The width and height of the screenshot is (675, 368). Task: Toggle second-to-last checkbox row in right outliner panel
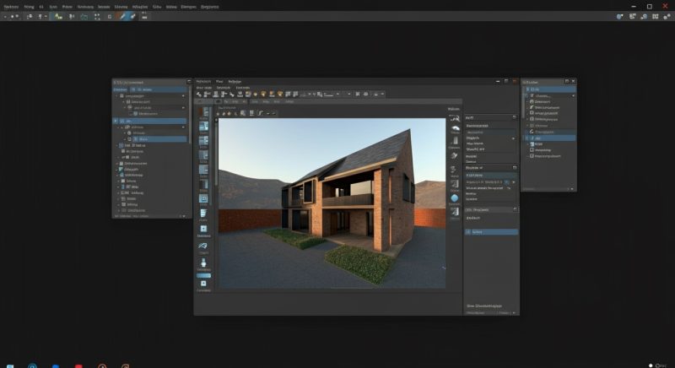pyautogui.click(x=532, y=149)
